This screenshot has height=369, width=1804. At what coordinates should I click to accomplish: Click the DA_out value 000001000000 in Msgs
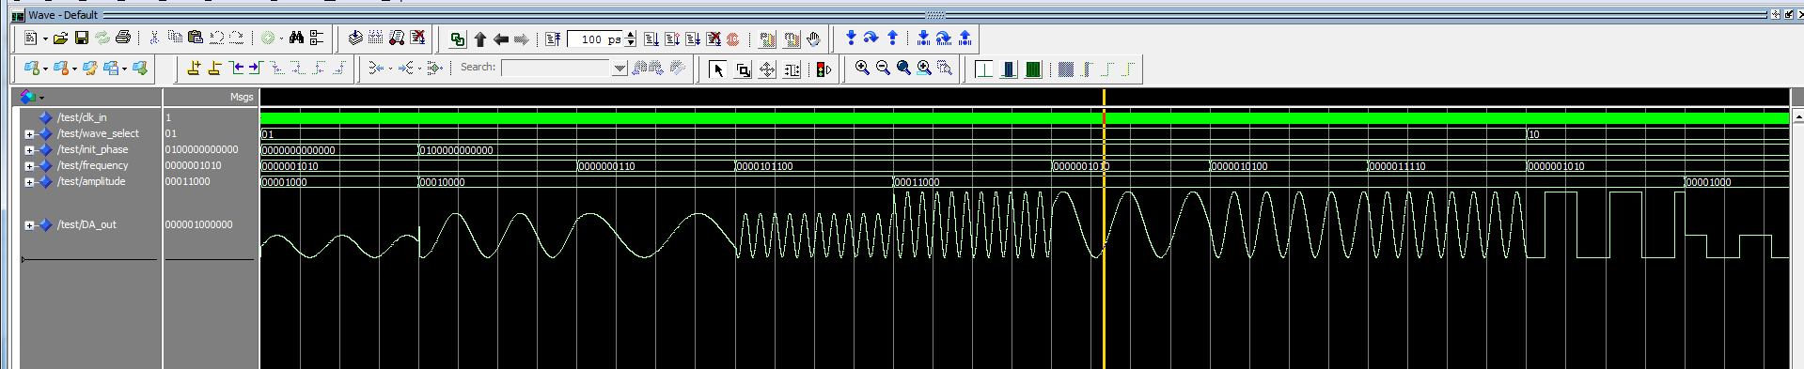coord(199,224)
